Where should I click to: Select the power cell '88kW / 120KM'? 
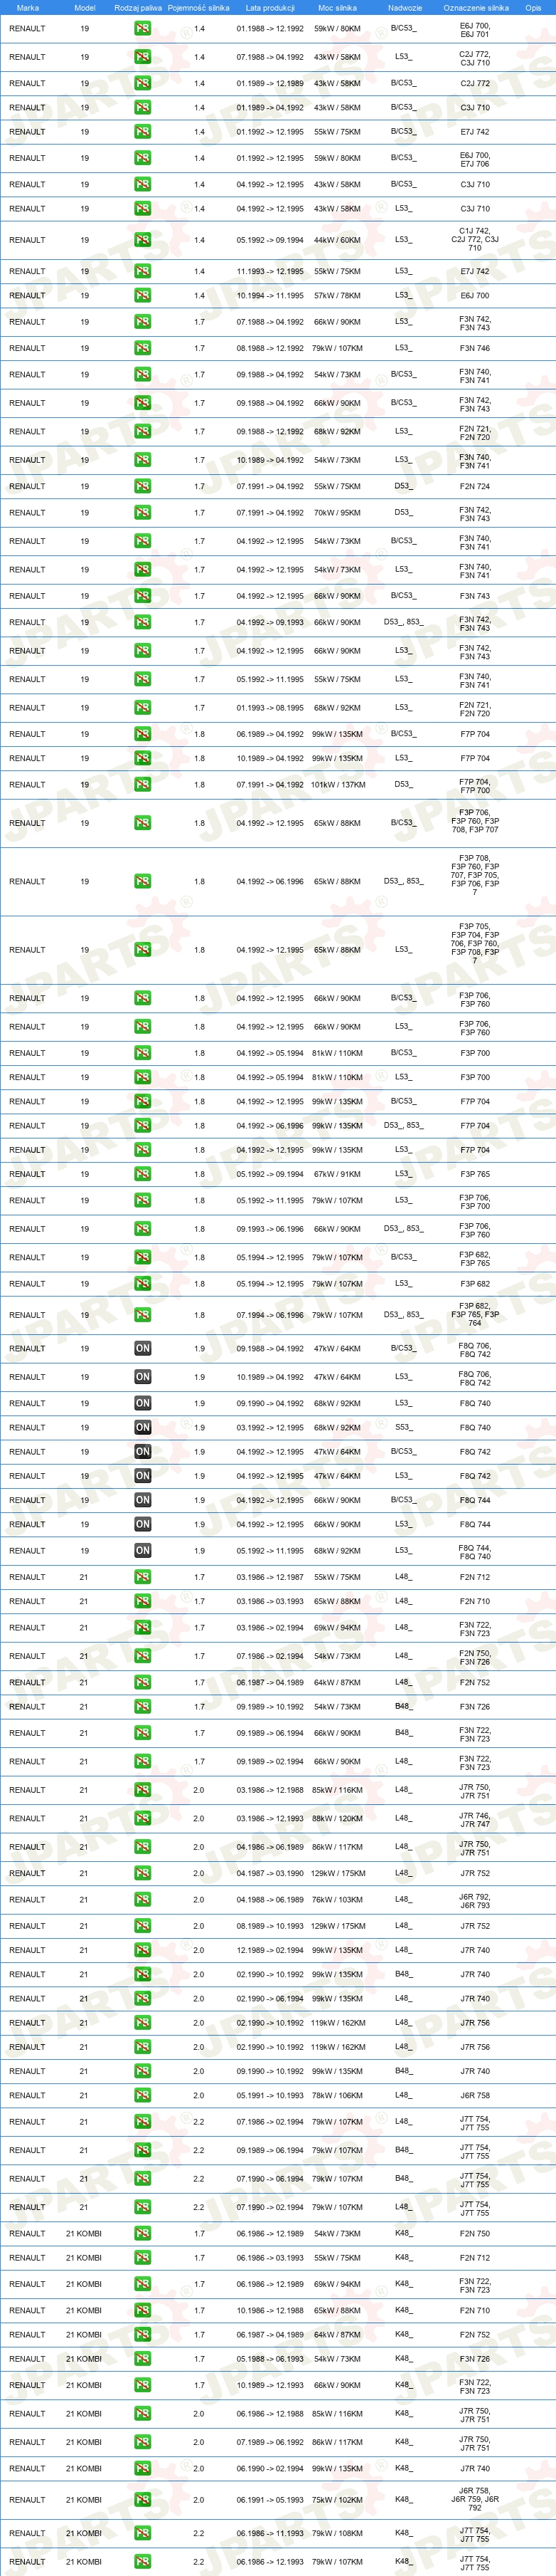[x=338, y=1818]
